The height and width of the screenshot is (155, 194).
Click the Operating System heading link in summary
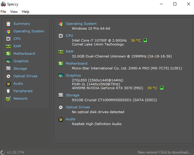click(x=81, y=24)
